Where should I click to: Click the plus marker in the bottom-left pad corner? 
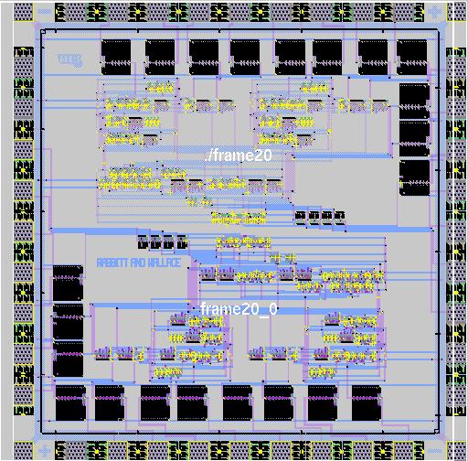click(x=45, y=450)
